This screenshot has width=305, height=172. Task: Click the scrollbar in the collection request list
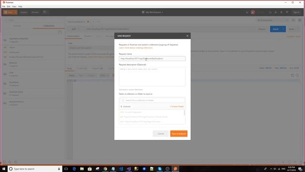[x=184, y=113]
